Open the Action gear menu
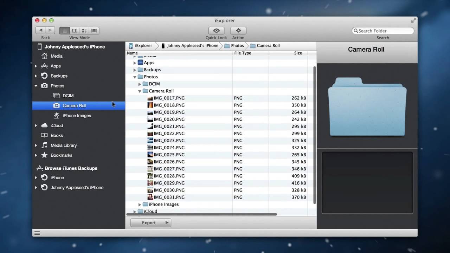Viewport: 450px width, 253px height. coord(238,31)
